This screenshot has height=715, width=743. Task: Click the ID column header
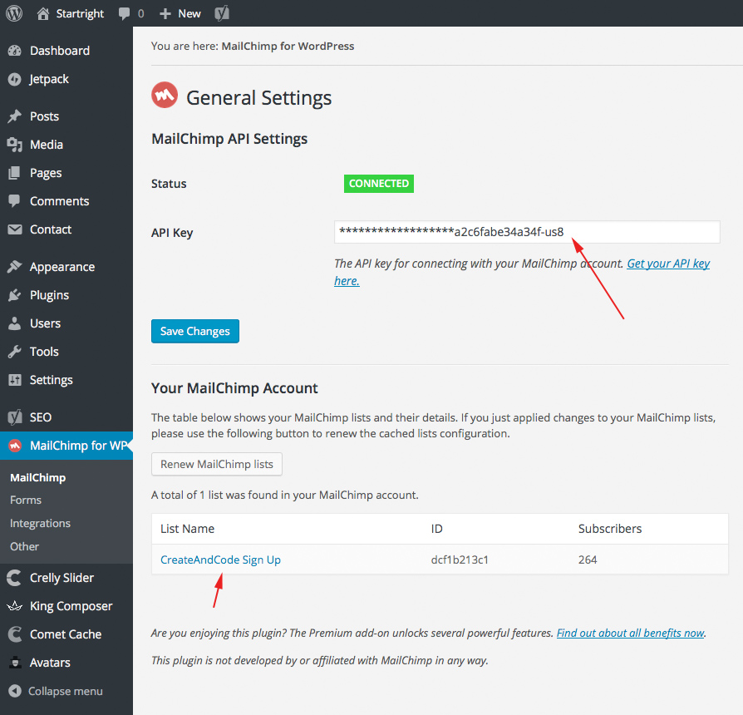tap(436, 529)
